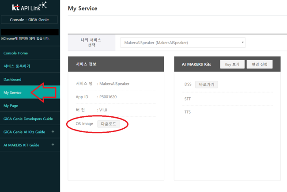The width and height of the screenshot is (287, 192).
Task: Open GiGA Genie Developers Guide
Action: [x=28, y=119]
